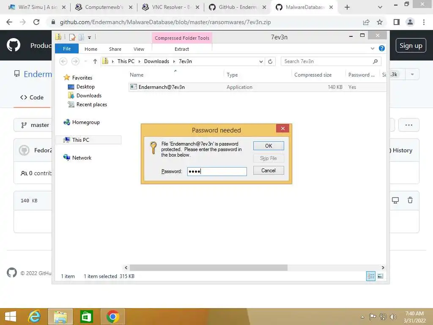Click the search magnifier icon in Explorer

[375, 61]
